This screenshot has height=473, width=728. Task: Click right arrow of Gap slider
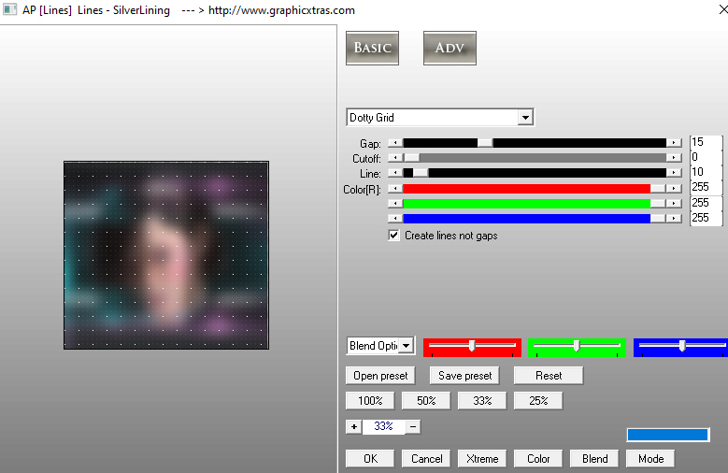coord(674,143)
